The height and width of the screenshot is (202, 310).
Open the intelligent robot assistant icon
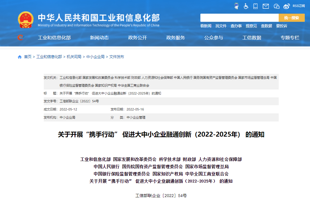click(236, 6)
